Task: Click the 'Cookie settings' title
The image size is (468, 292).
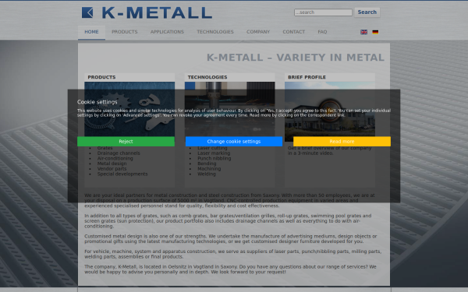Action: [x=97, y=102]
